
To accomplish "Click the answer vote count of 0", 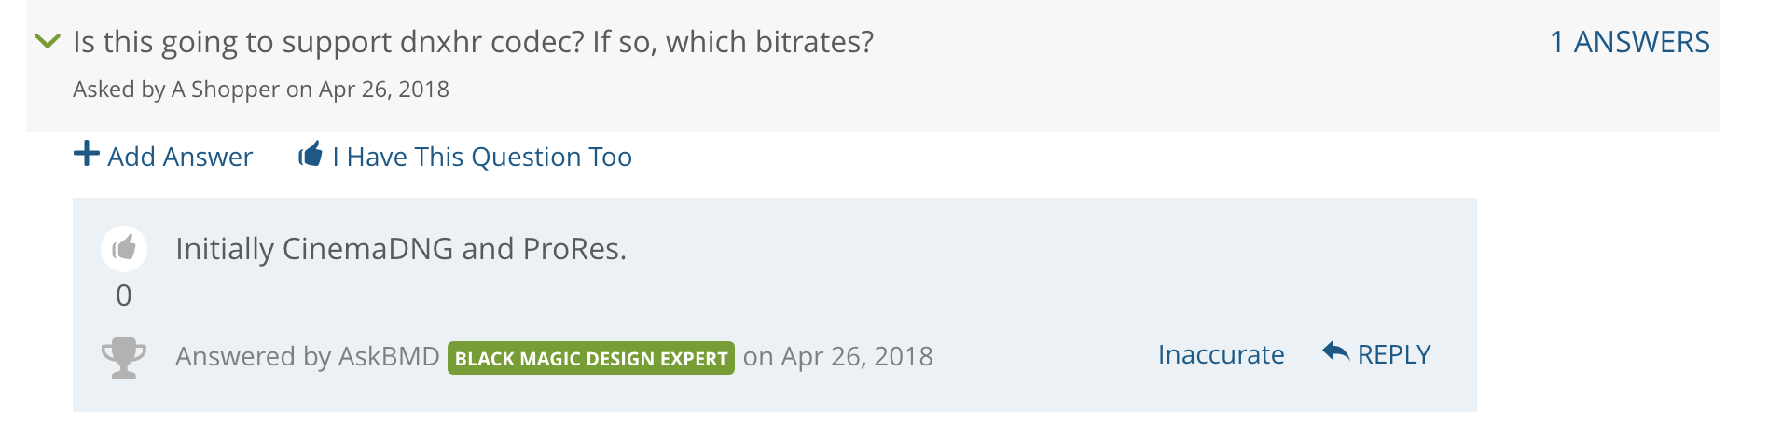I will [124, 296].
